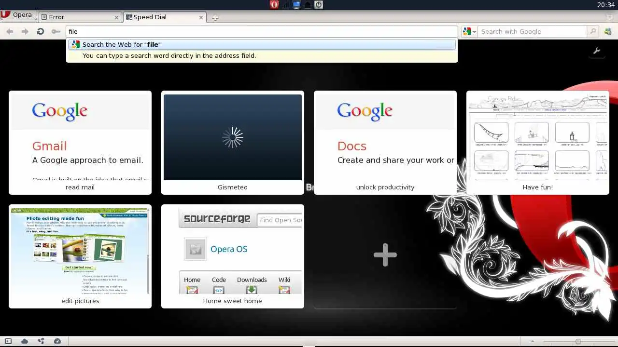Open the Opera main menu button
The width and height of the screenshot is (618, 347).
[17, 15]
